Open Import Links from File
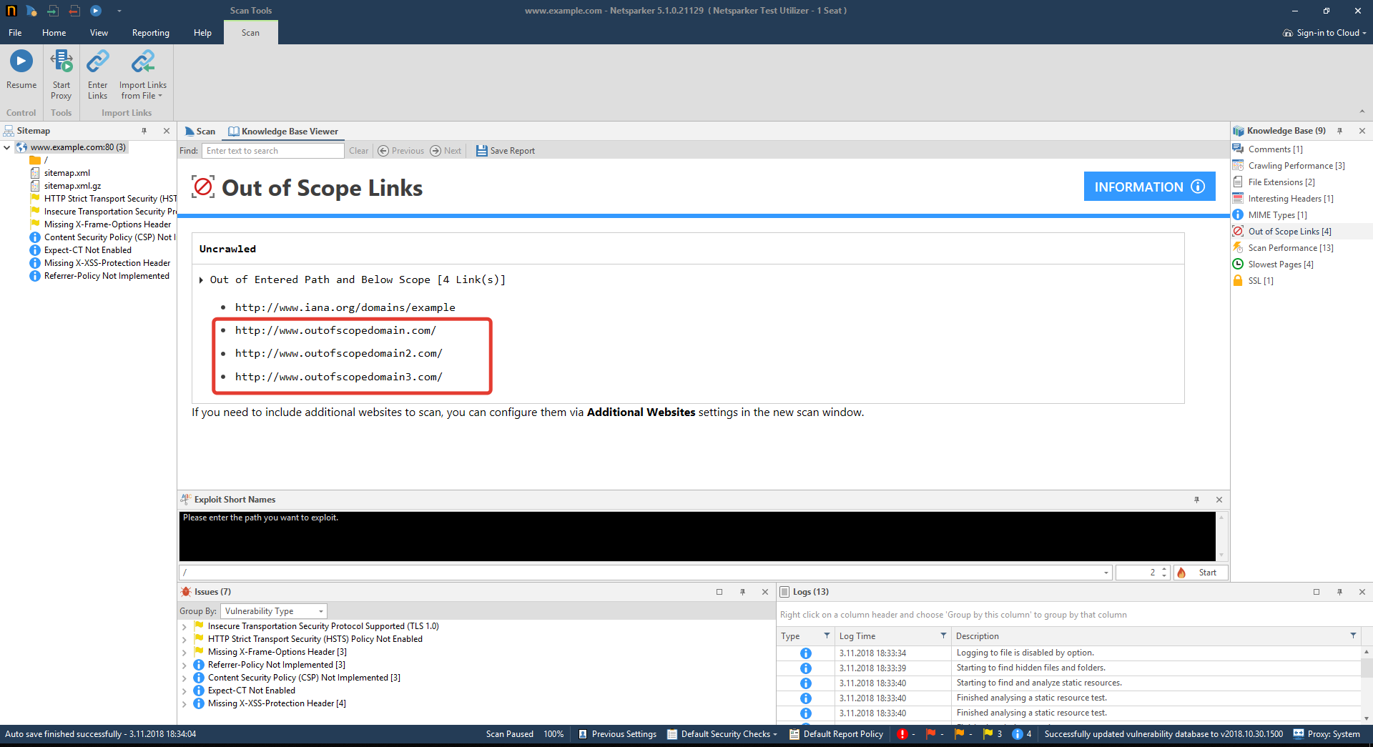The image size is (1373, 747). pyautogui.click(x=143, y=74)
